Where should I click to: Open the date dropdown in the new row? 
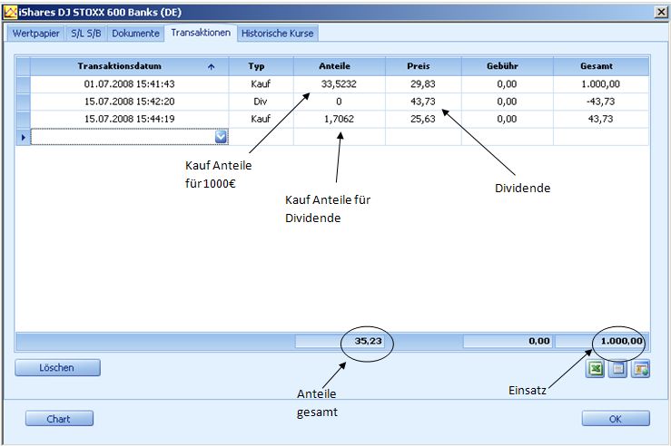(x=221, y=137)
